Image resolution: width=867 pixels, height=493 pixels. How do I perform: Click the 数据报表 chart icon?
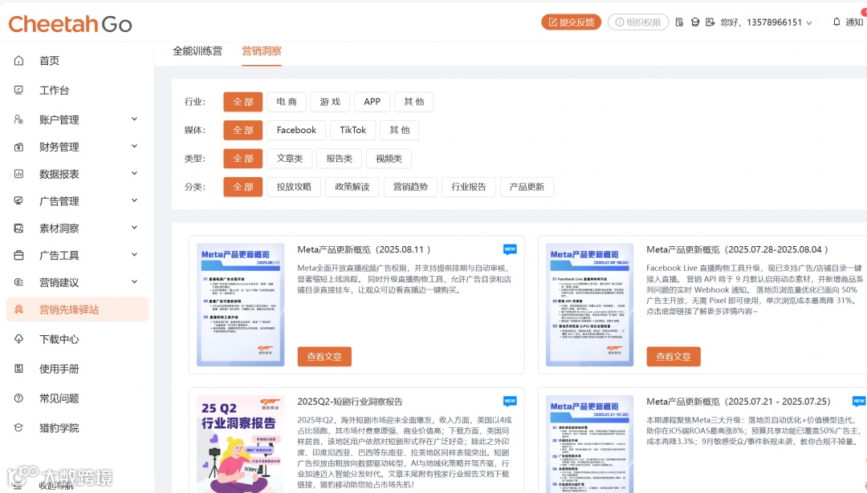coord(18,174)
